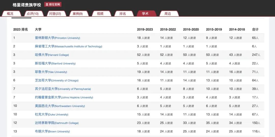
Task: Open the Johns Hopkins University link
Action: [64, 97]
